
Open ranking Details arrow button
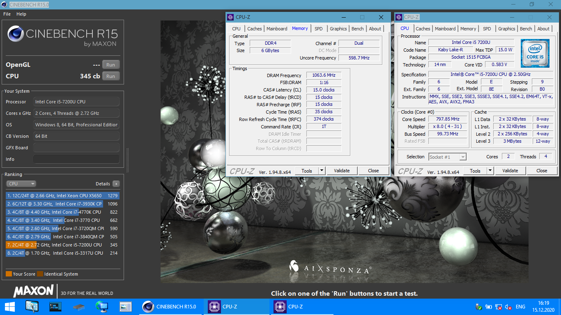(x=116, y=184)
